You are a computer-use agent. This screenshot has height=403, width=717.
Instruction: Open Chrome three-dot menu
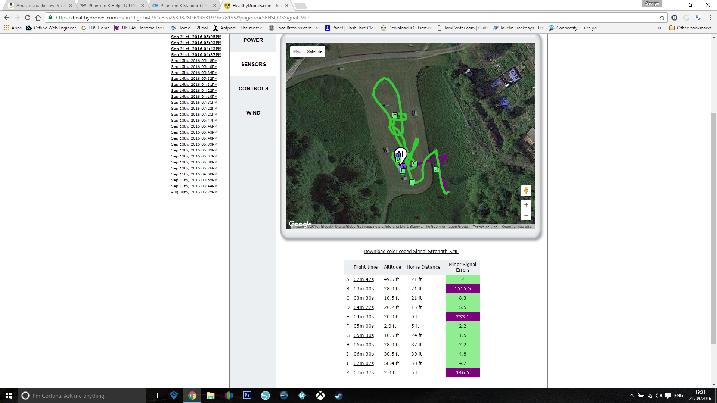pos(710,18)
